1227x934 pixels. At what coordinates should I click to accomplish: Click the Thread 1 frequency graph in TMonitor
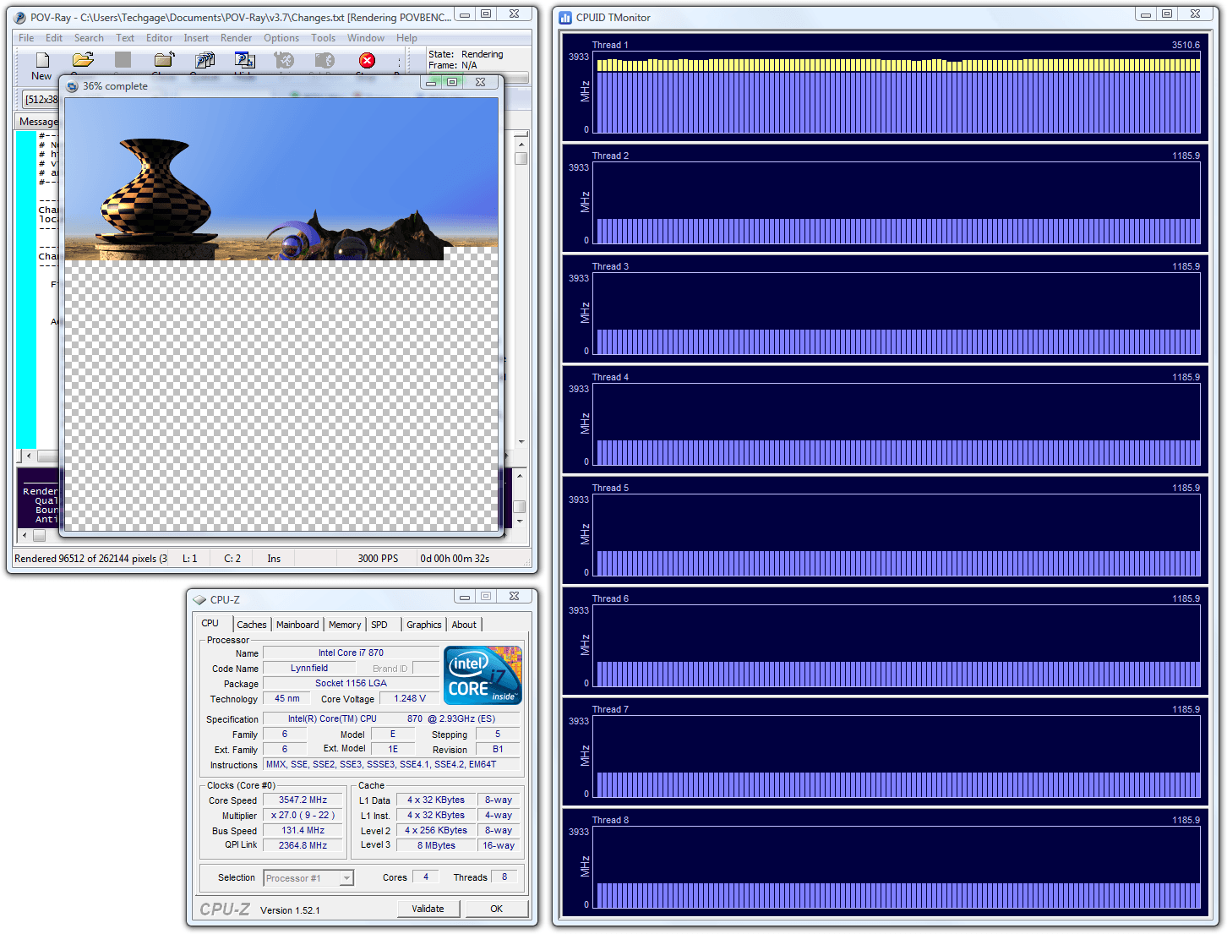tap(896, 91)
